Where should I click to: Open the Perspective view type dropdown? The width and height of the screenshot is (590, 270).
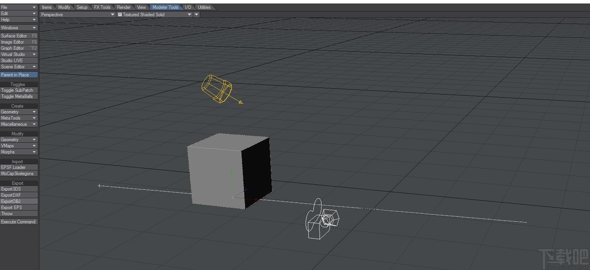point(78,14)
